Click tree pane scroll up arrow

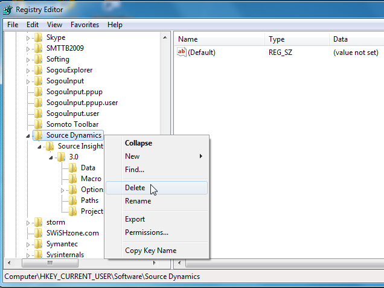click(165, 37)
